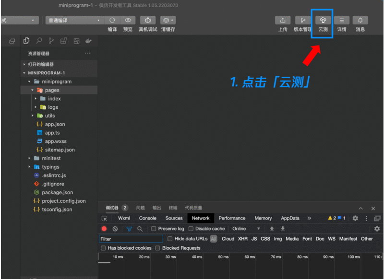Expand the logs folder
This screenshot has height=279, width=384.
[36, 107]
